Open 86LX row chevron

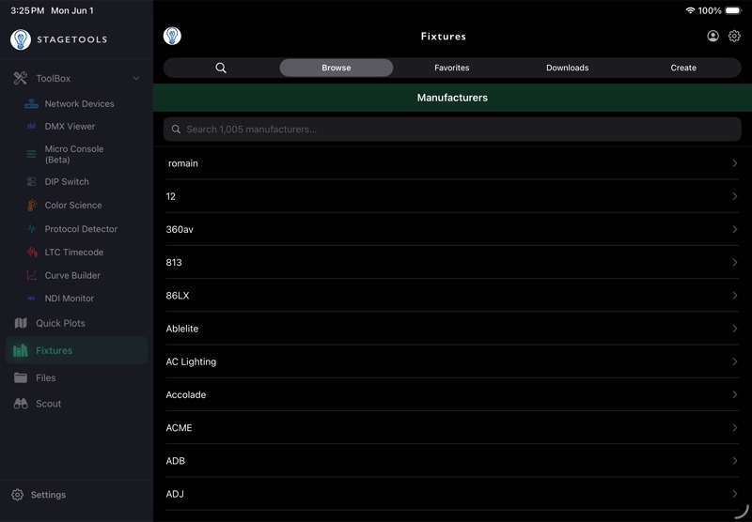735,296
